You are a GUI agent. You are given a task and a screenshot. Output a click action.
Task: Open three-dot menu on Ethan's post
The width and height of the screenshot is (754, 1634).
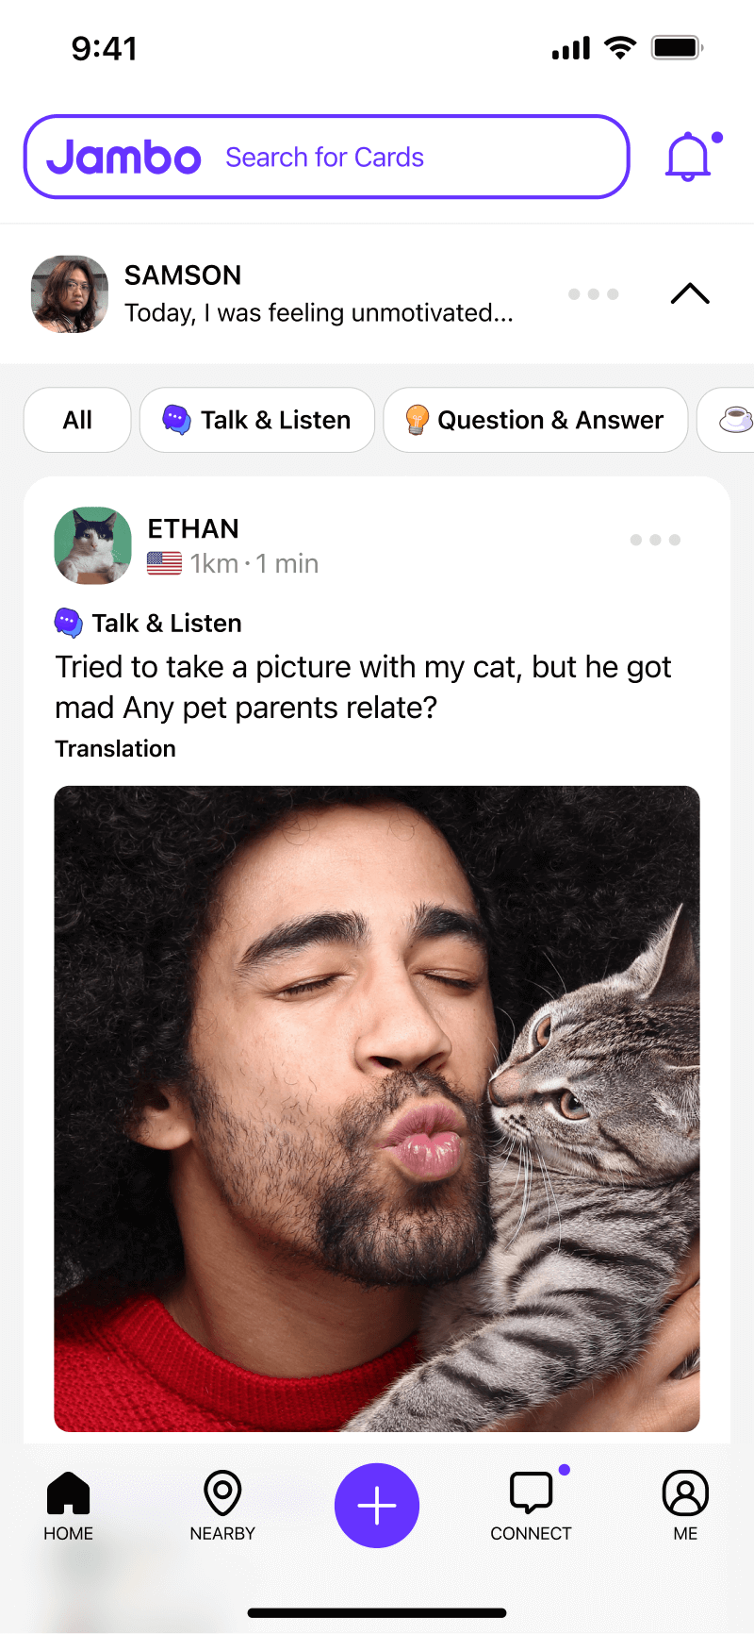click(x=655, y=540)
